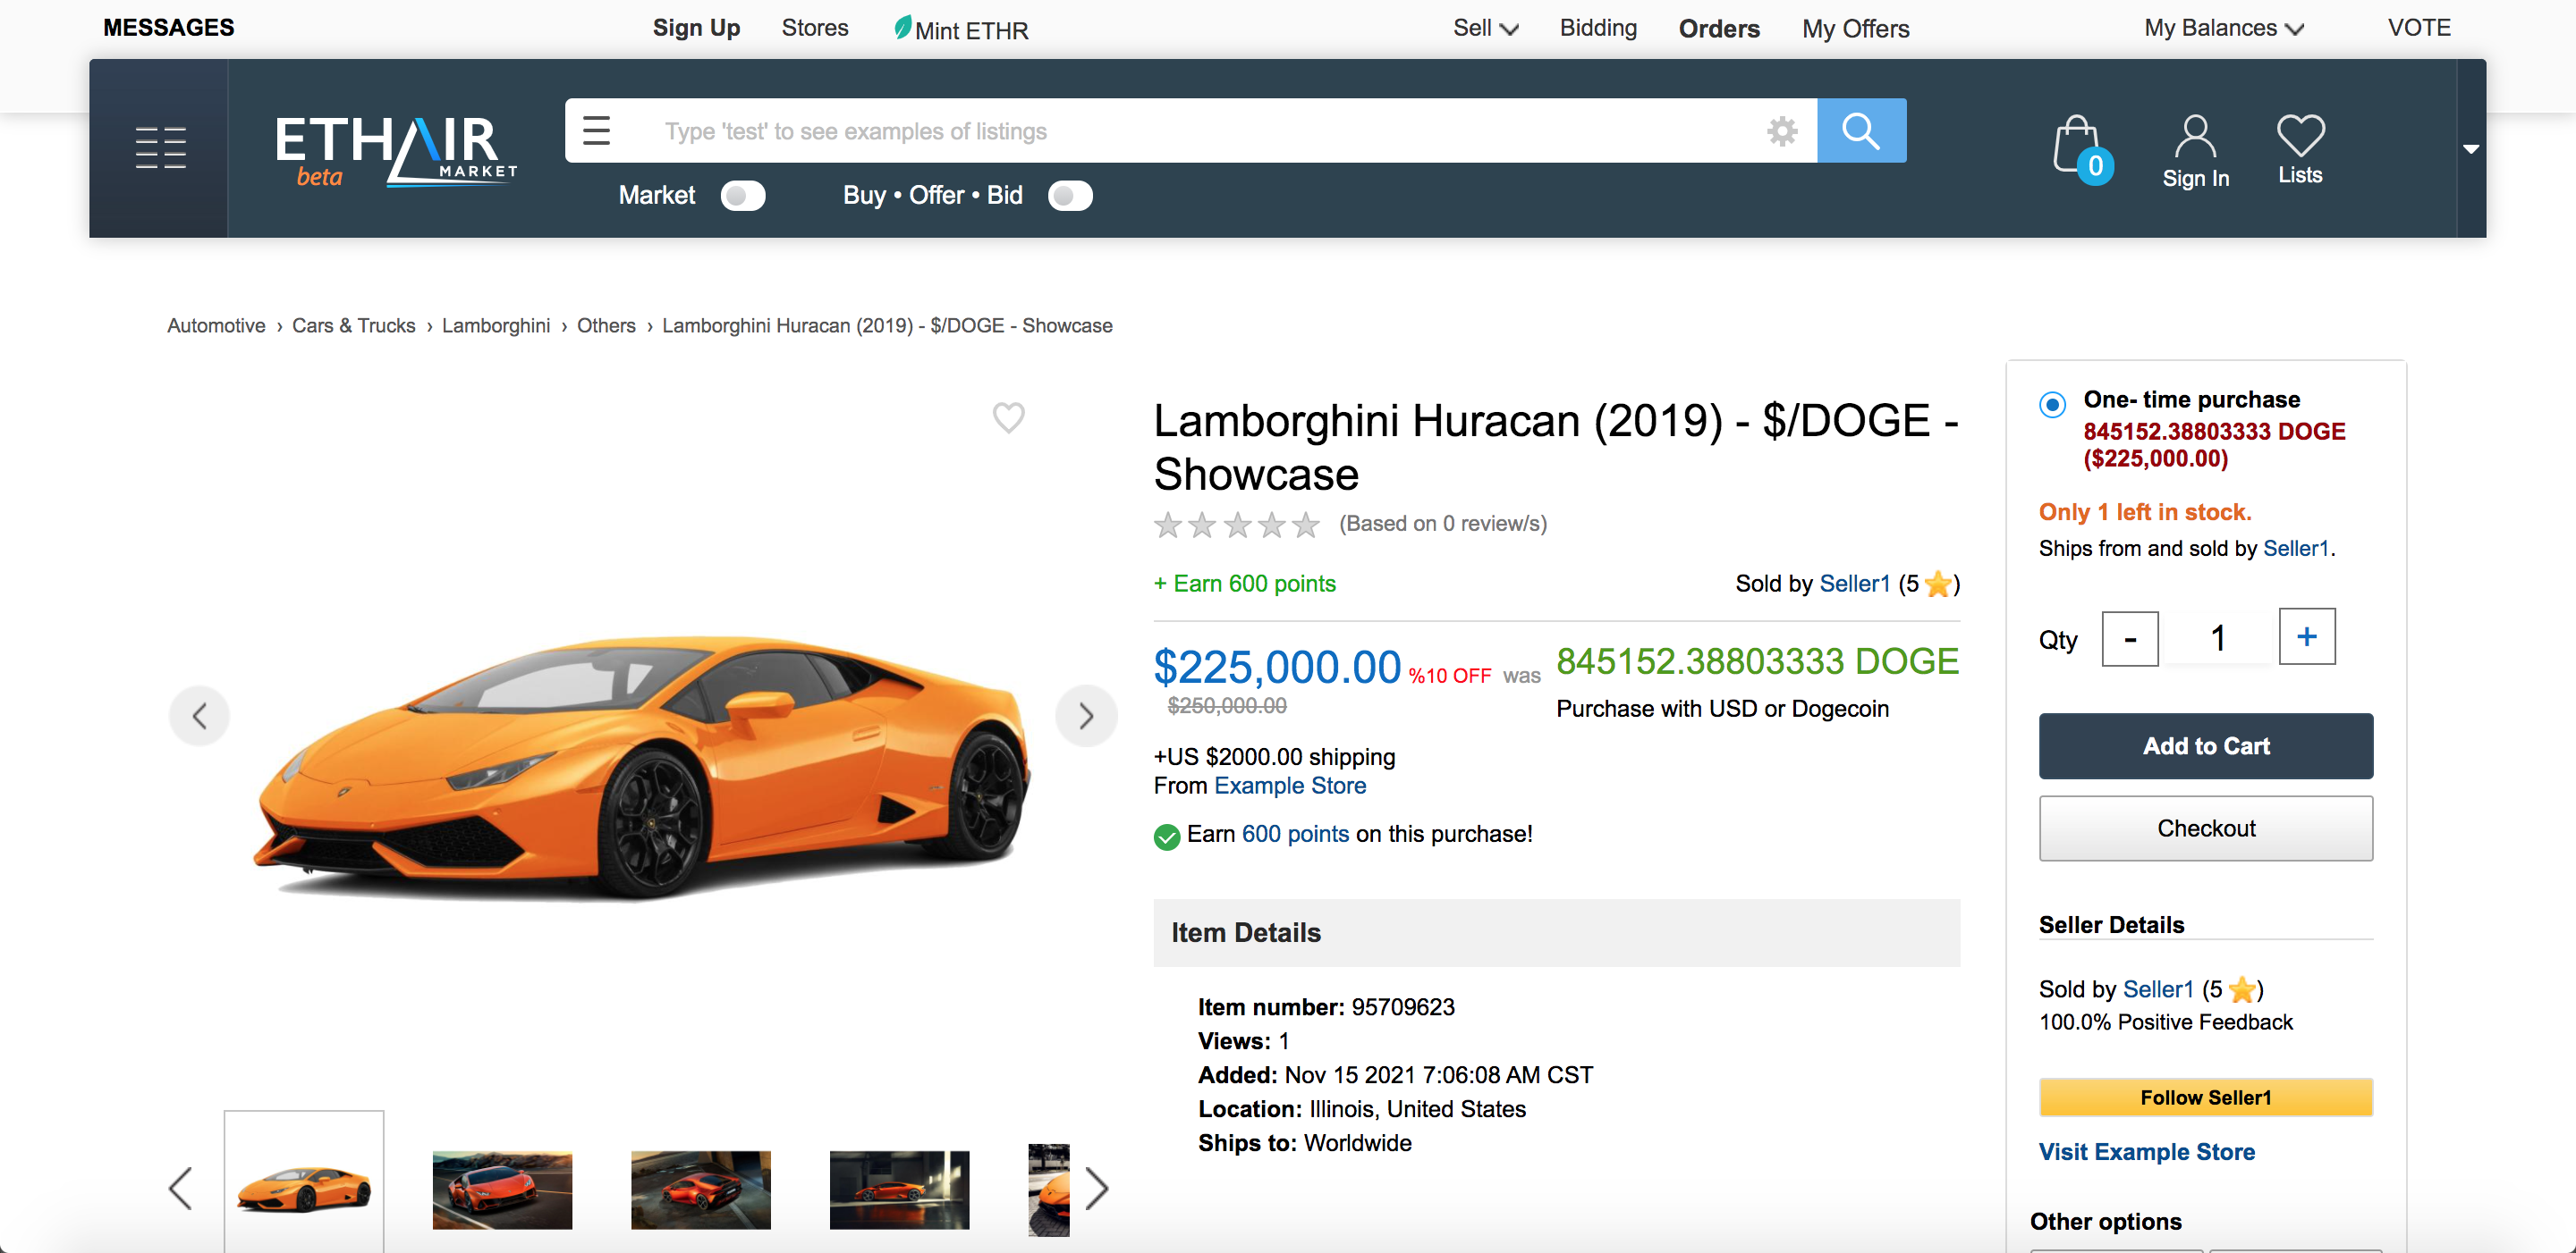Screen dimensions: 2576x1253
Task: Click the Orders tab
Action: [x=1718, y=28]
